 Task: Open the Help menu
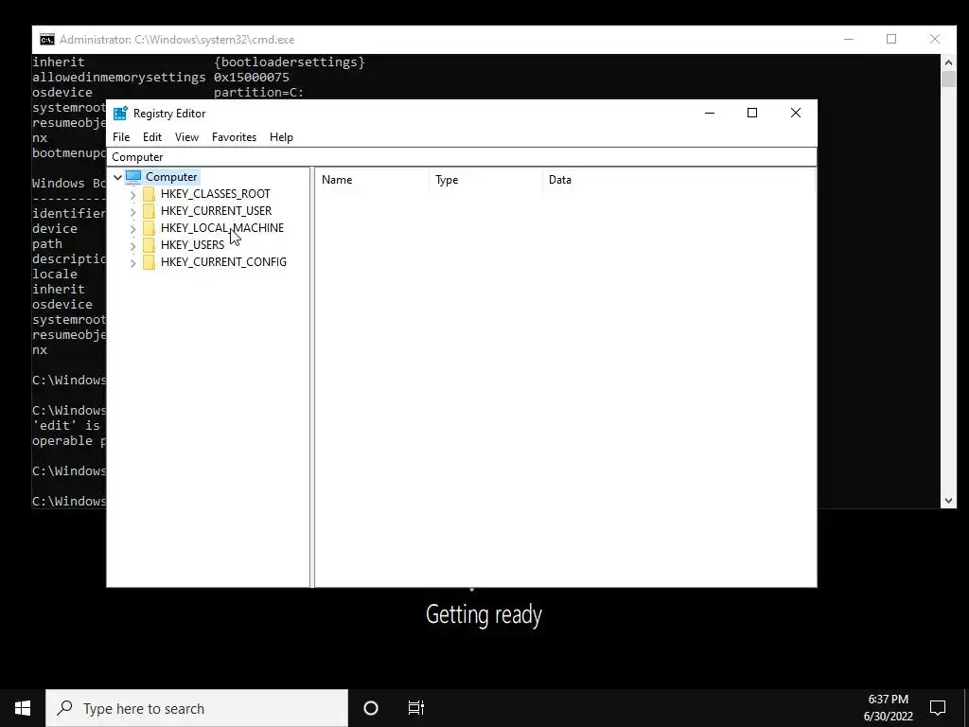(x=281, y=137)
